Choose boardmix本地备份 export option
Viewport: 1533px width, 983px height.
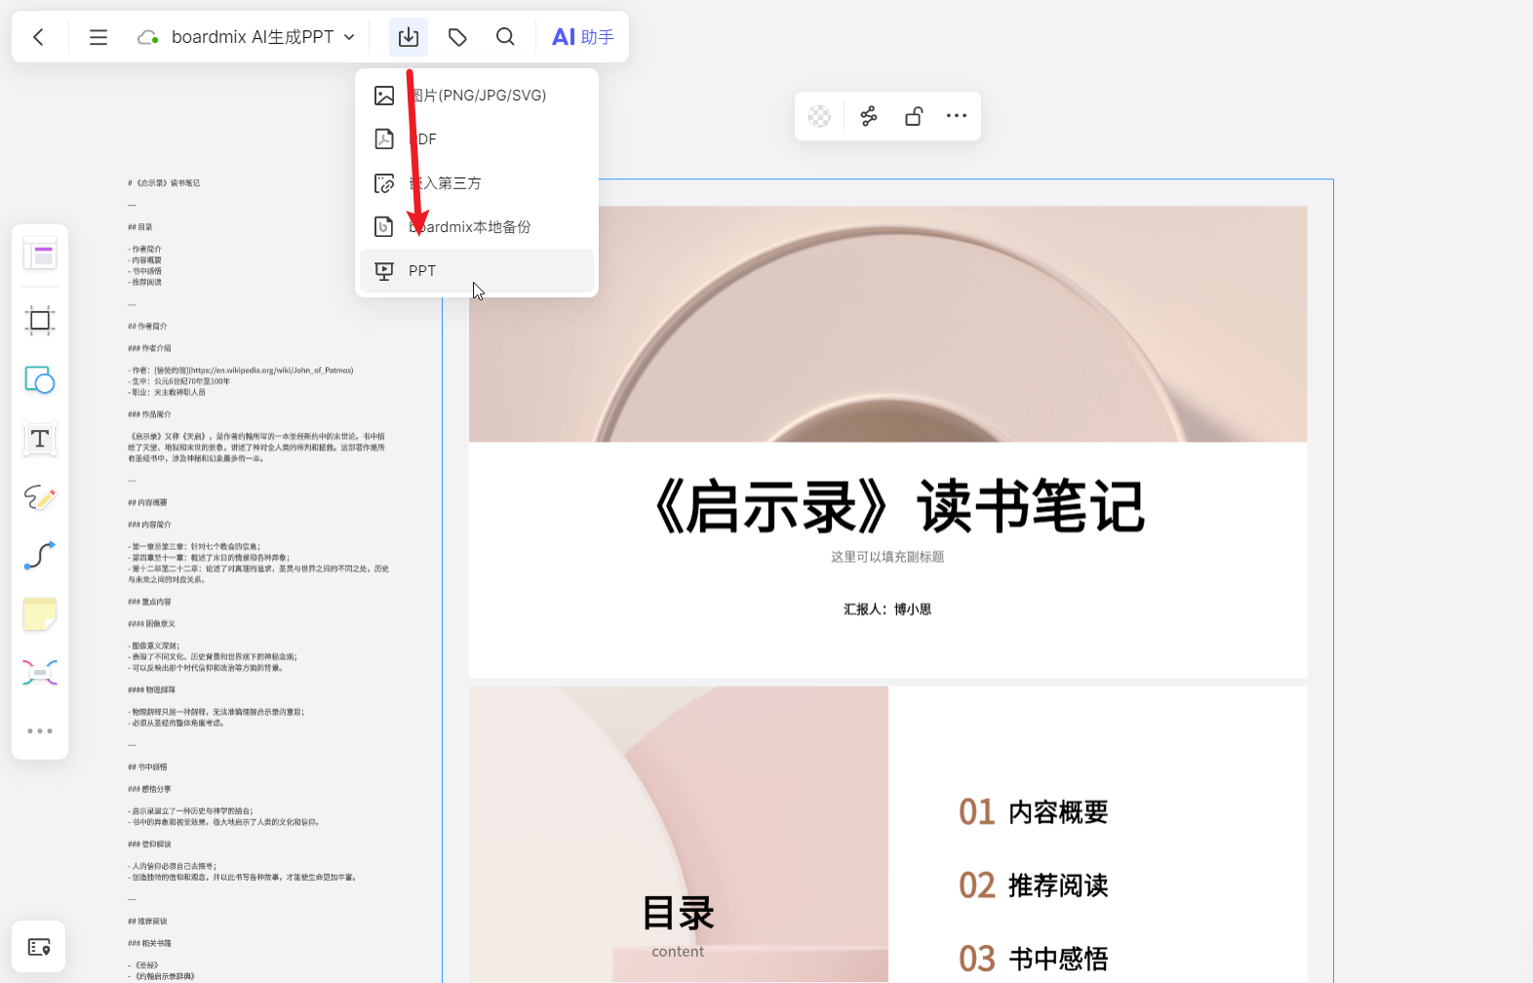[477, 227]
